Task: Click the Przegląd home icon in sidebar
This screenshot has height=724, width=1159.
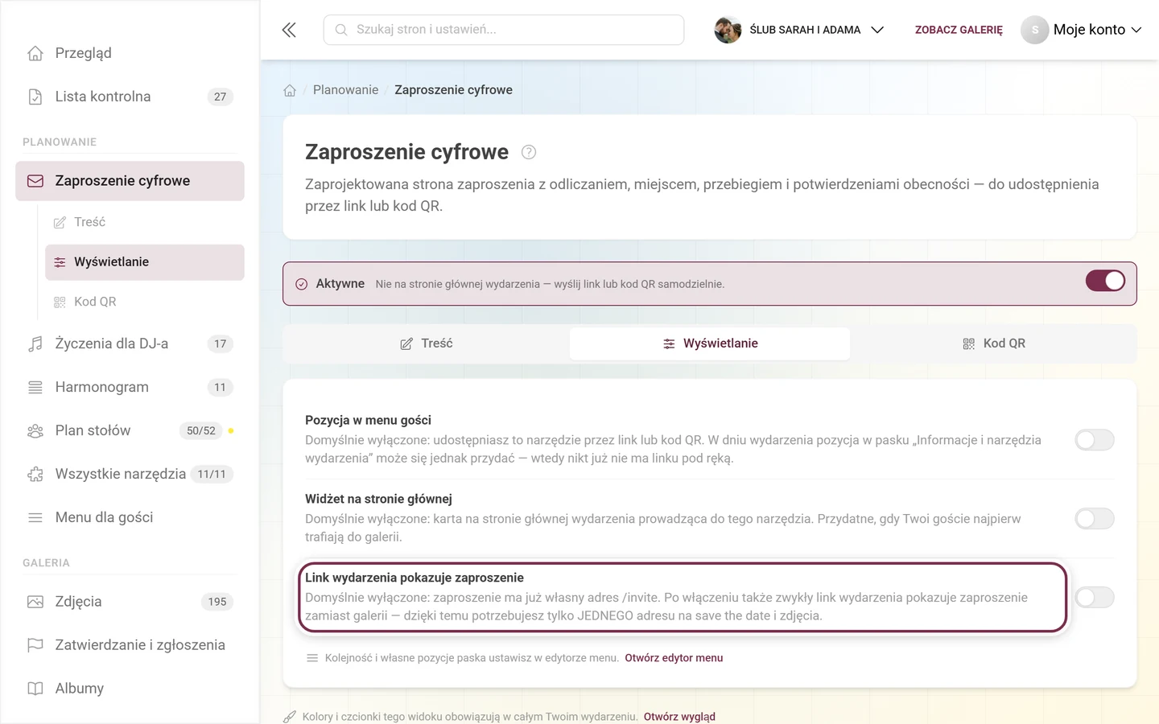Action: click(35, 53)
